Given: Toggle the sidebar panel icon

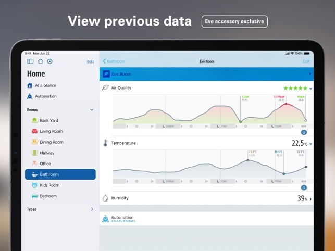Looking at the screenshot, I should 30,61.
